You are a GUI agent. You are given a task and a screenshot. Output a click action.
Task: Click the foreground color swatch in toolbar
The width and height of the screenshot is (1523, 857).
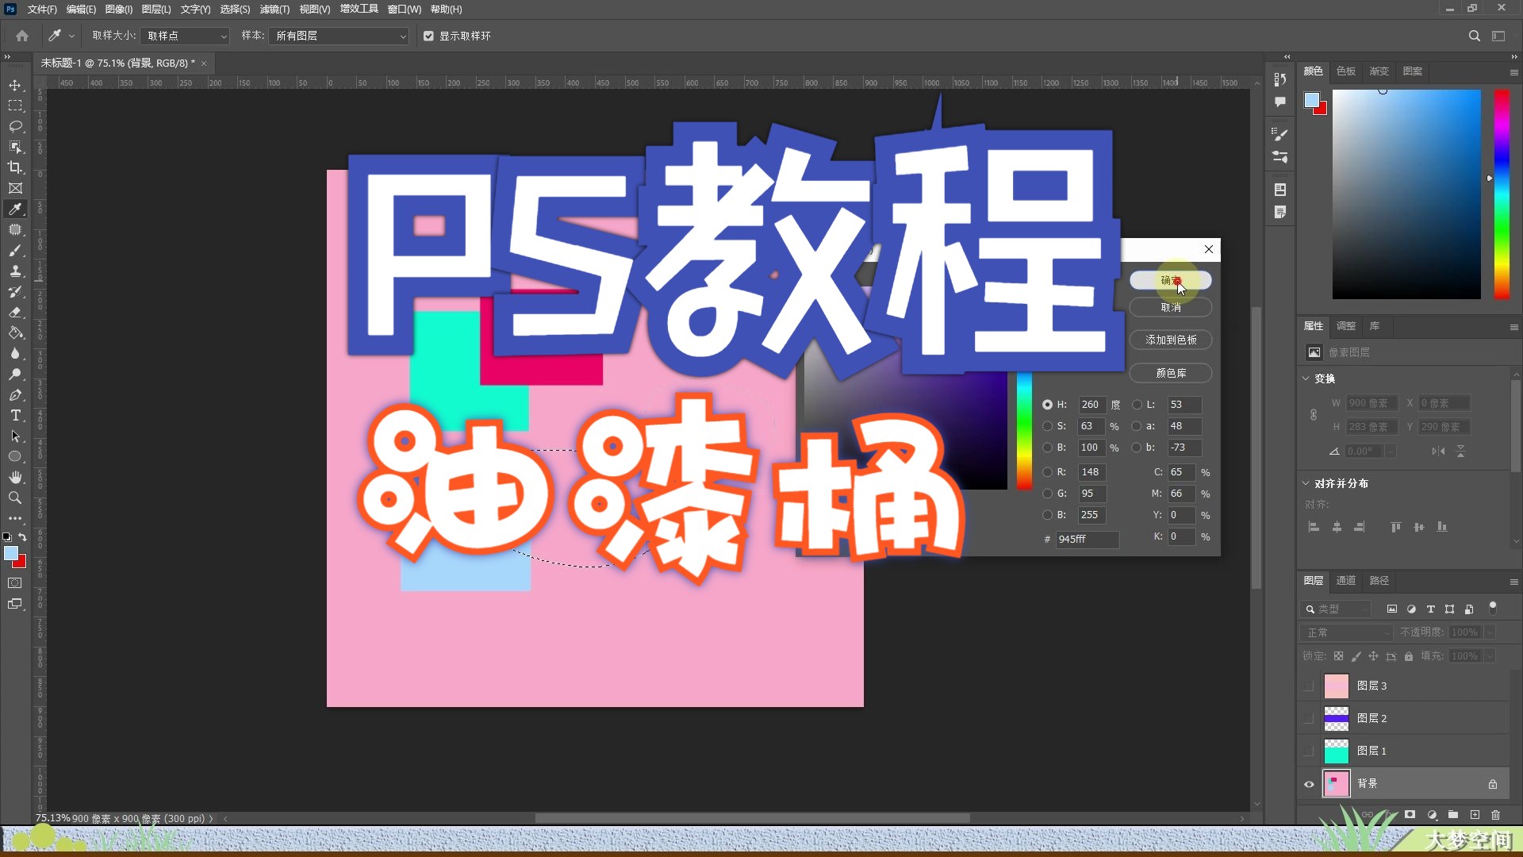[10, 553]
